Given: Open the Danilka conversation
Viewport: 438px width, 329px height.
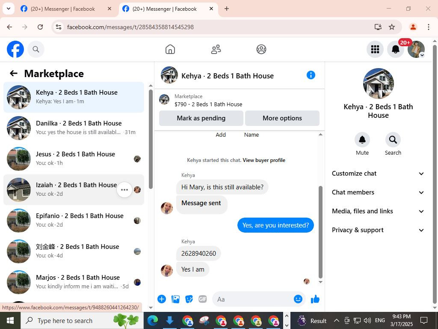Looking at the screenshot, I should (x=74, y=128).
